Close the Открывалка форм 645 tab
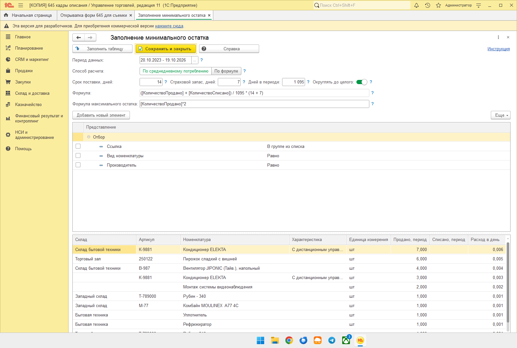Screen dimensions: 517x348 point(131,15)
